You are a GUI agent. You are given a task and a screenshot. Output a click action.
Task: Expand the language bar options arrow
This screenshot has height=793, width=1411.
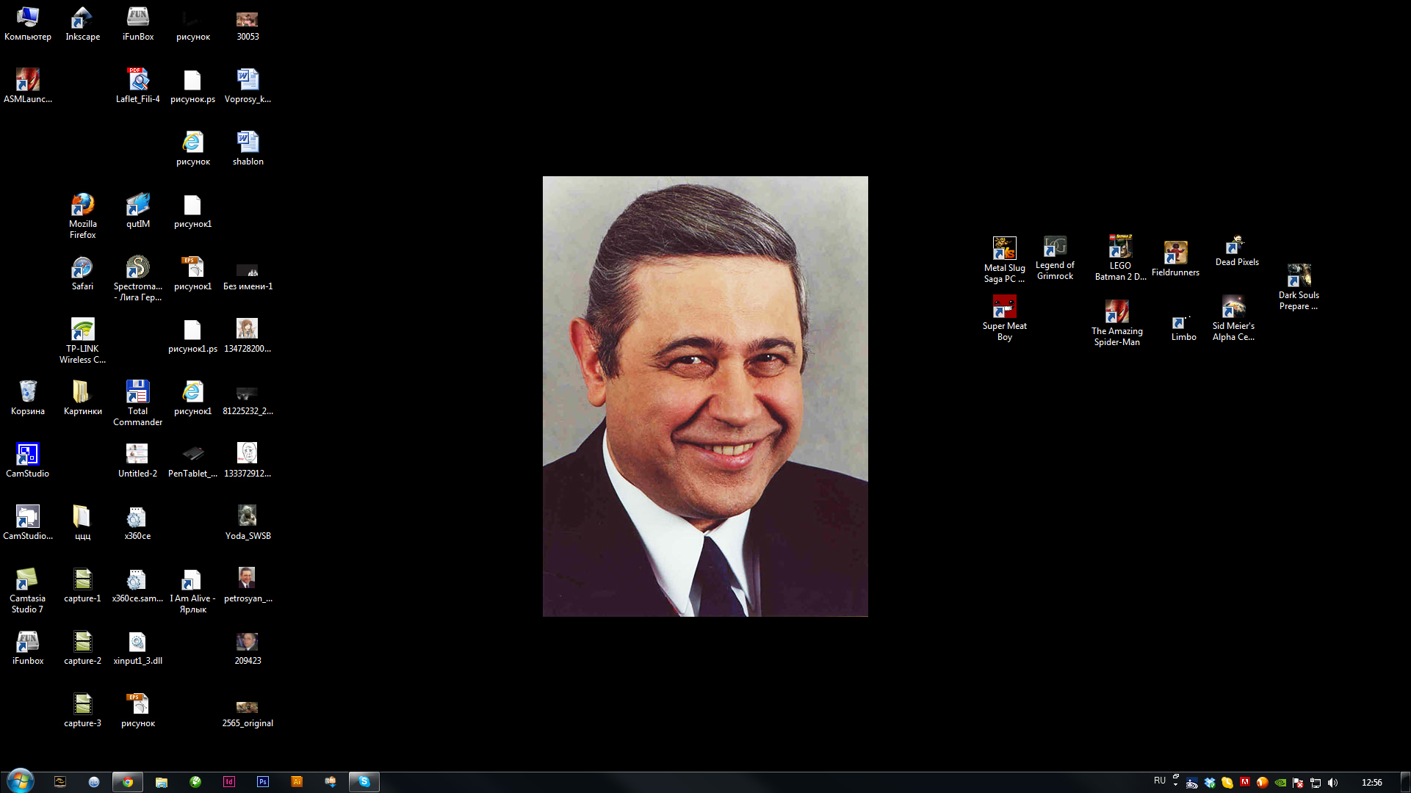point(1175,785)
